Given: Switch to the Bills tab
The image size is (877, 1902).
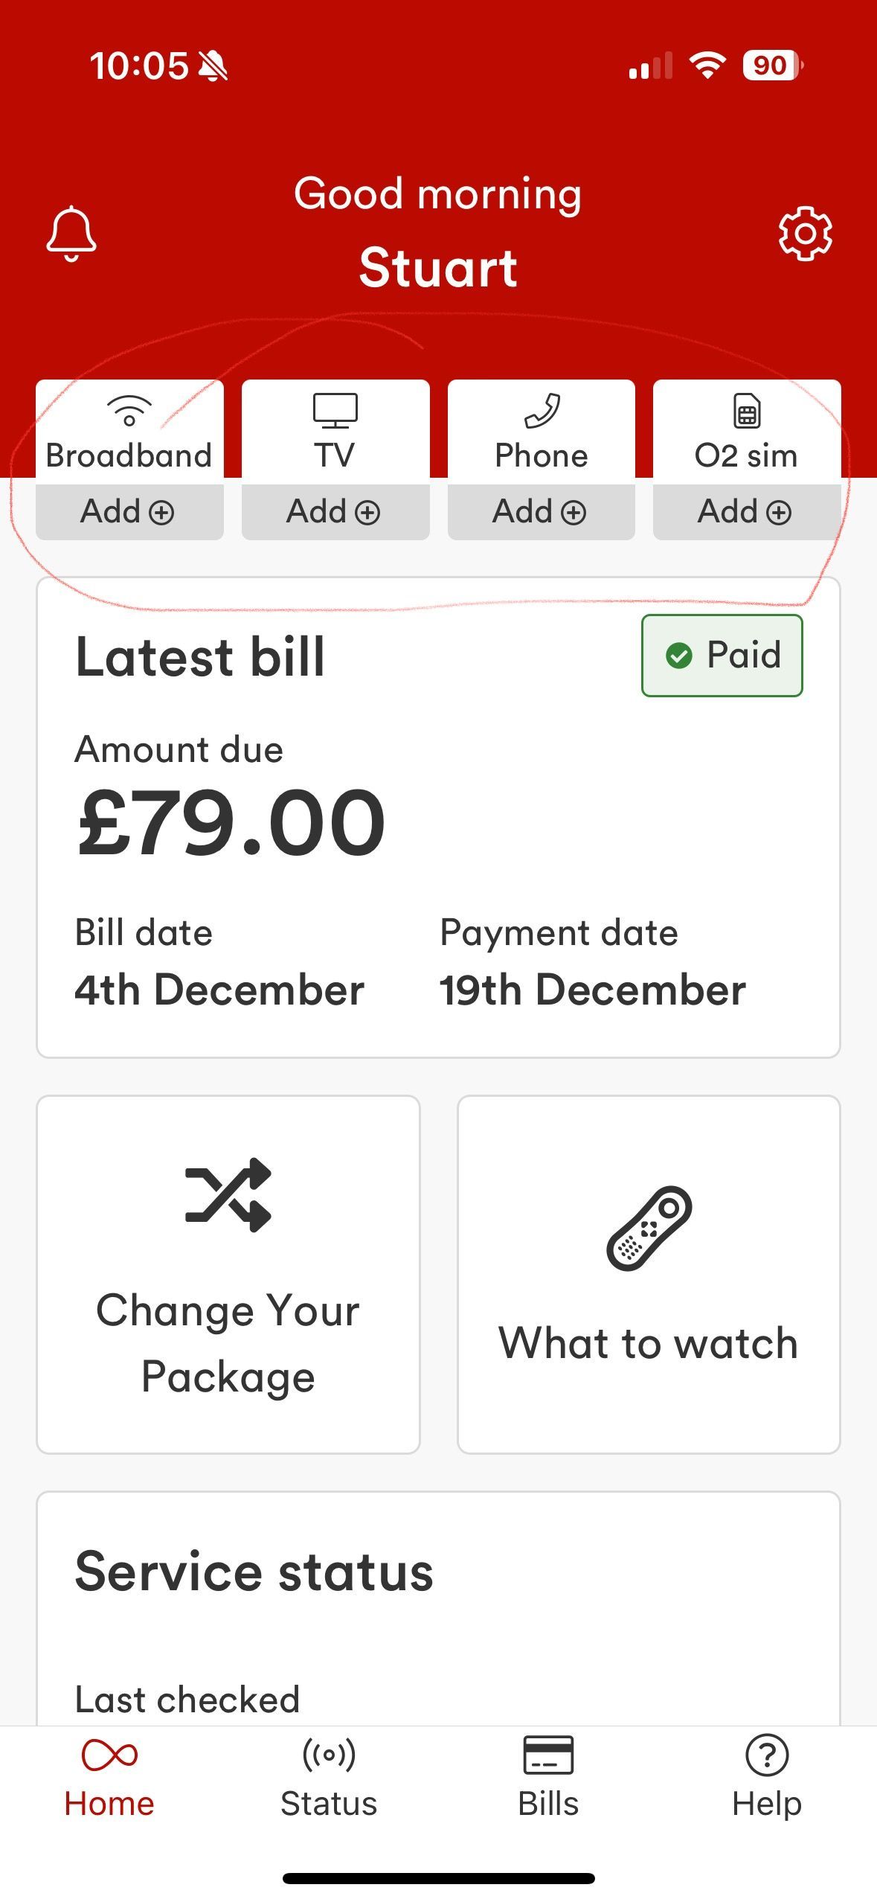Looking at the screenshot, I should click(548, 1778).
